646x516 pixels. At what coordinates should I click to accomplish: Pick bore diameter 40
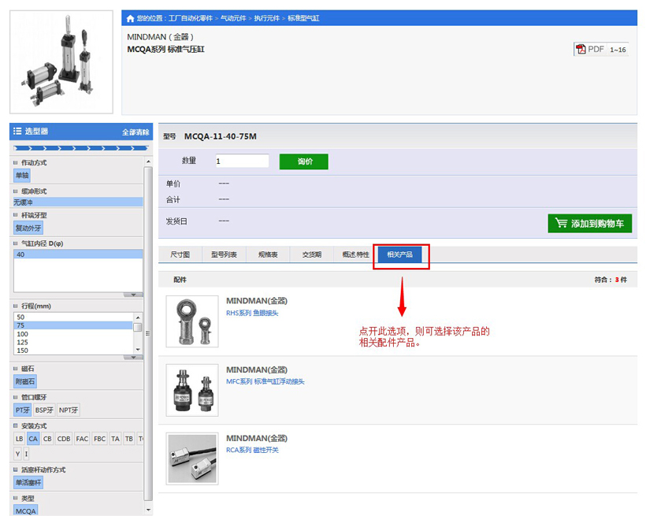(x=78, y=254)
